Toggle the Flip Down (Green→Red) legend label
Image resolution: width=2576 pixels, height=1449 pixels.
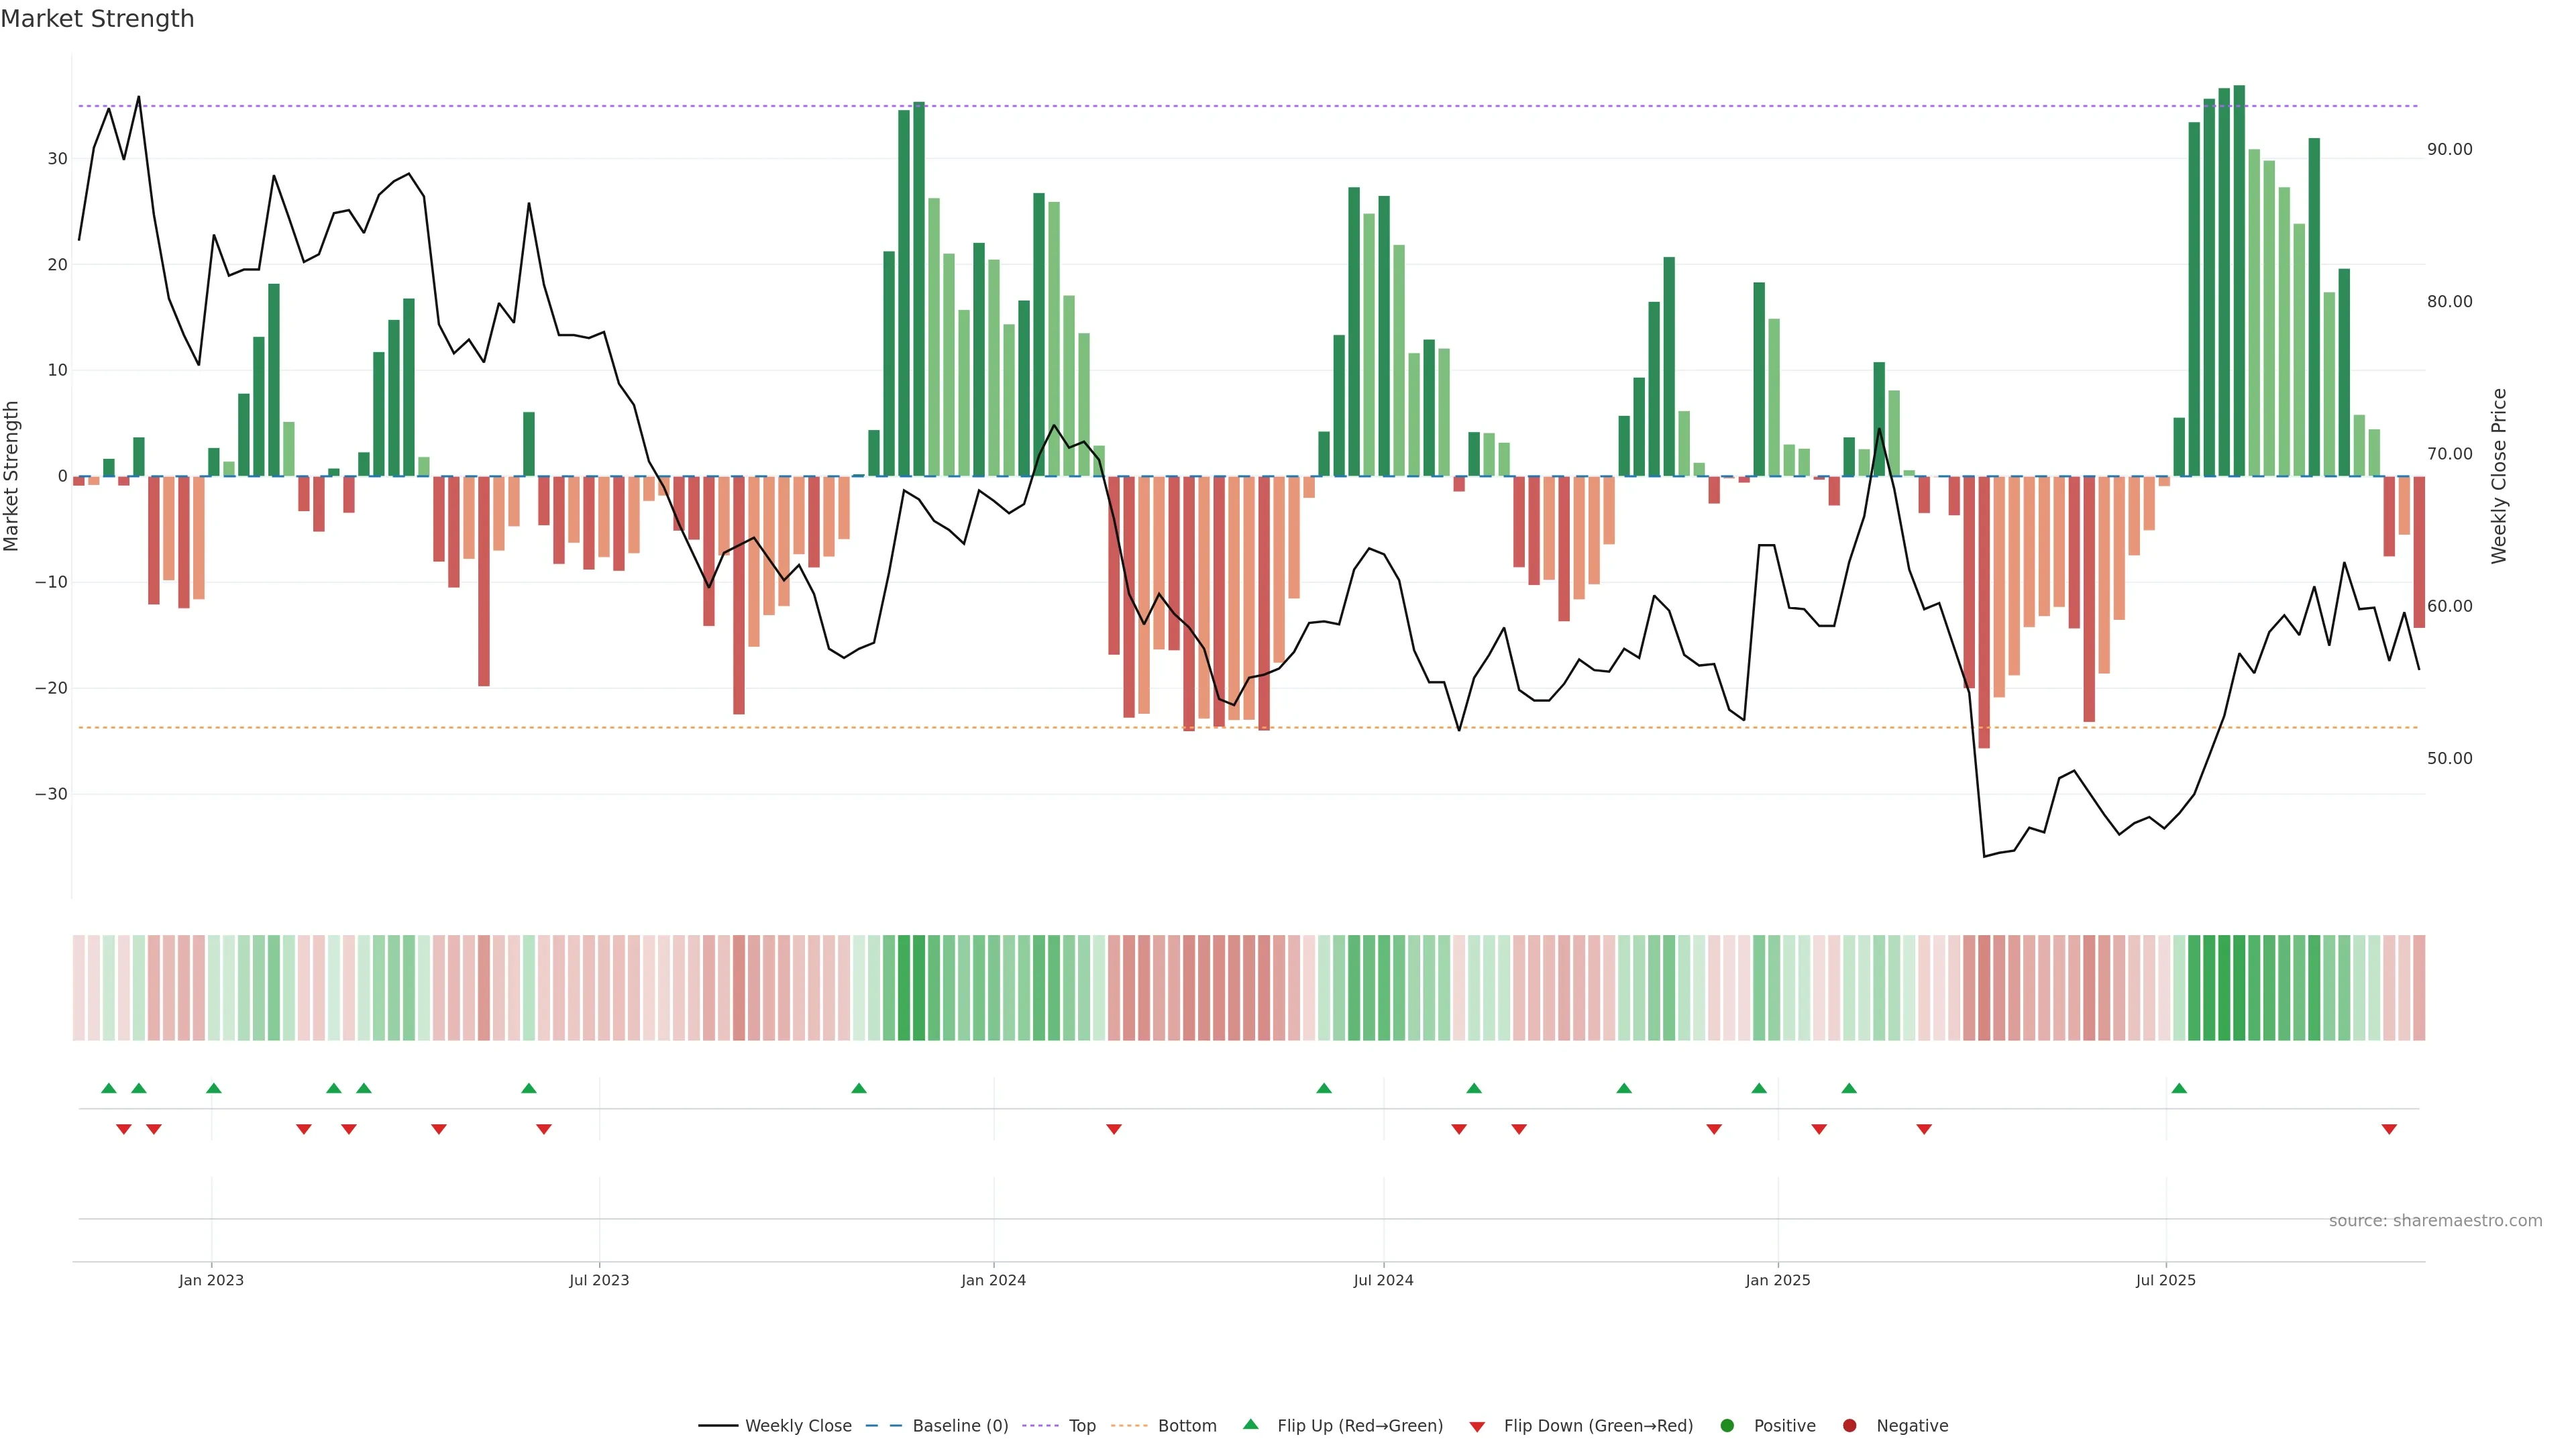1598,1425
